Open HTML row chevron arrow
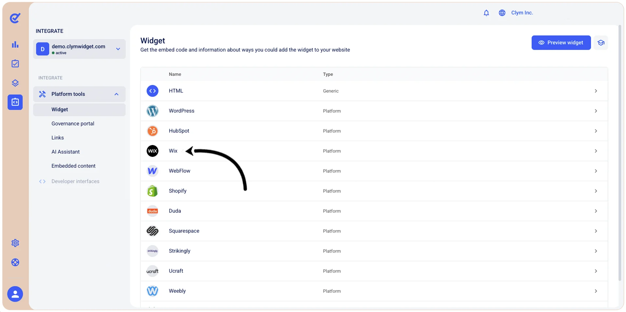This screenshot has height=312, width=626. 596,91
